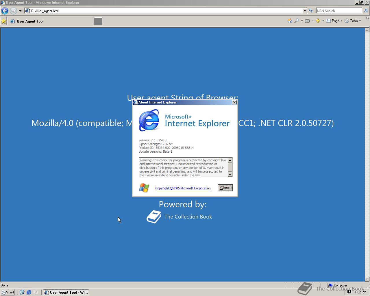Click The Collection Book page logo
370x296 pixels.
click(x=179, y=217)
